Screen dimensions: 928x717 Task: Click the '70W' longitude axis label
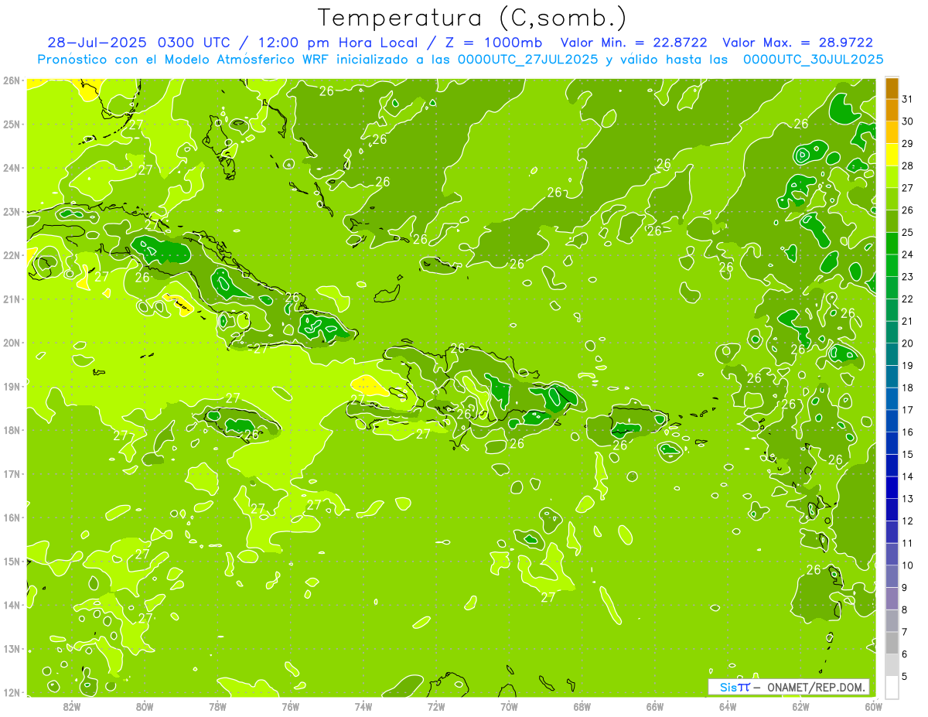[x=509, y=705]
